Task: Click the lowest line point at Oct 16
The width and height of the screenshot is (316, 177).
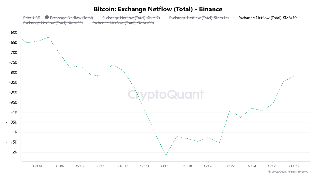Action: point(166,155)
